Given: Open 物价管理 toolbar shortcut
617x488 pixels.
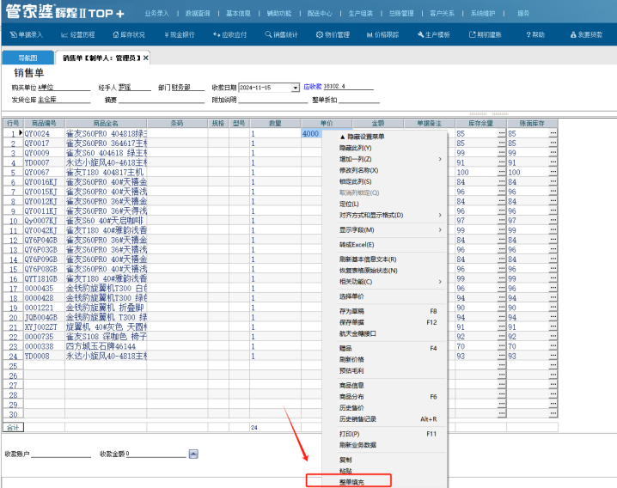Looking at the screenshot, I should (333, 34).
